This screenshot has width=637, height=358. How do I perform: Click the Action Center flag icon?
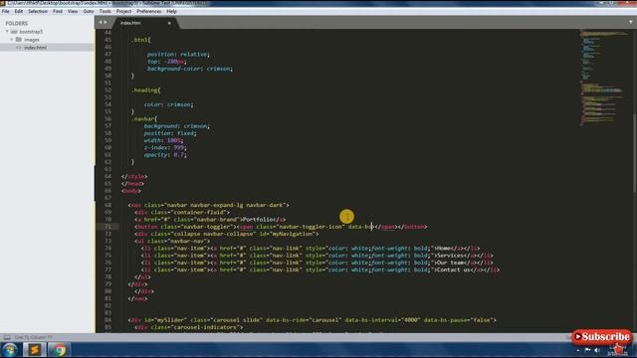[x=587, y=350]
